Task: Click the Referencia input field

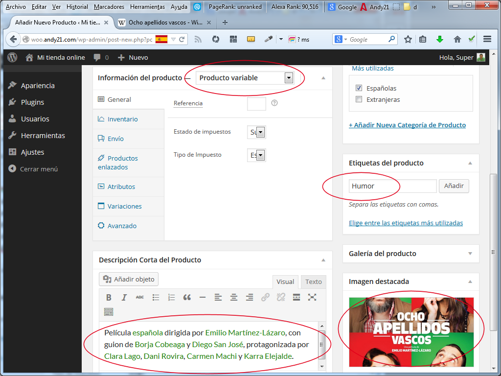Action: 256,104
